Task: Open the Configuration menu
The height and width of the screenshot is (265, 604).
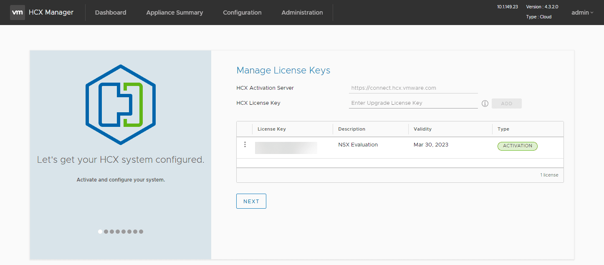Action: (242, 13)
